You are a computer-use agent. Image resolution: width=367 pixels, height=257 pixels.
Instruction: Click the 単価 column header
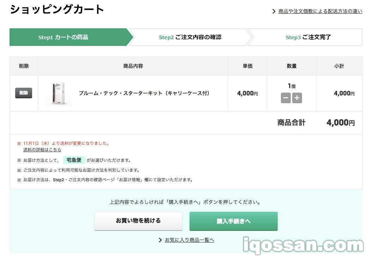click(x=248, y=66)
